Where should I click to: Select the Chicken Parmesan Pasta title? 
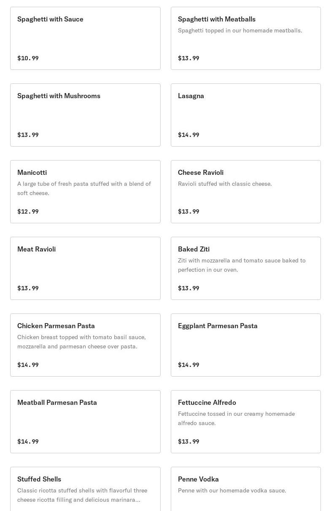tap(56, 326)
